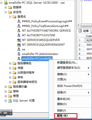Switch to the 结果 tab

84,31
